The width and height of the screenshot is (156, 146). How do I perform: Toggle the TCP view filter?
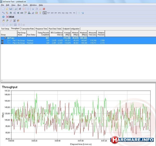pos(48,13)
